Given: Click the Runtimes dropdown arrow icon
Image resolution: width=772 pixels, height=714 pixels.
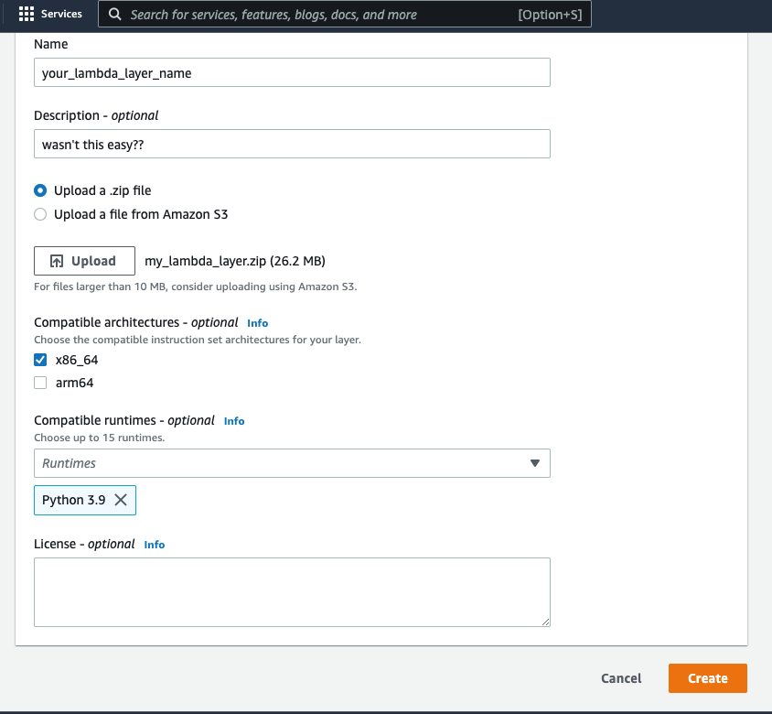Looking at the screenshot, I should click(535, 463).
